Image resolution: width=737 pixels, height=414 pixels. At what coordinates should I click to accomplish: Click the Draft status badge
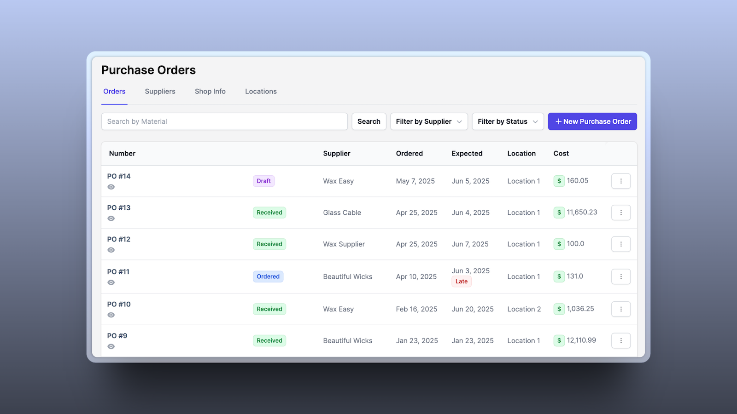coord(263,181)
